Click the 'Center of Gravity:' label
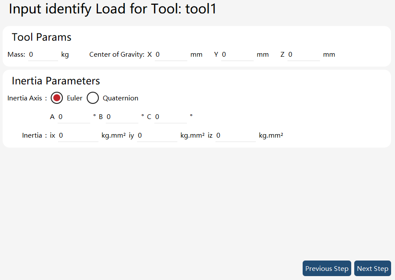 tap(117, 55)
